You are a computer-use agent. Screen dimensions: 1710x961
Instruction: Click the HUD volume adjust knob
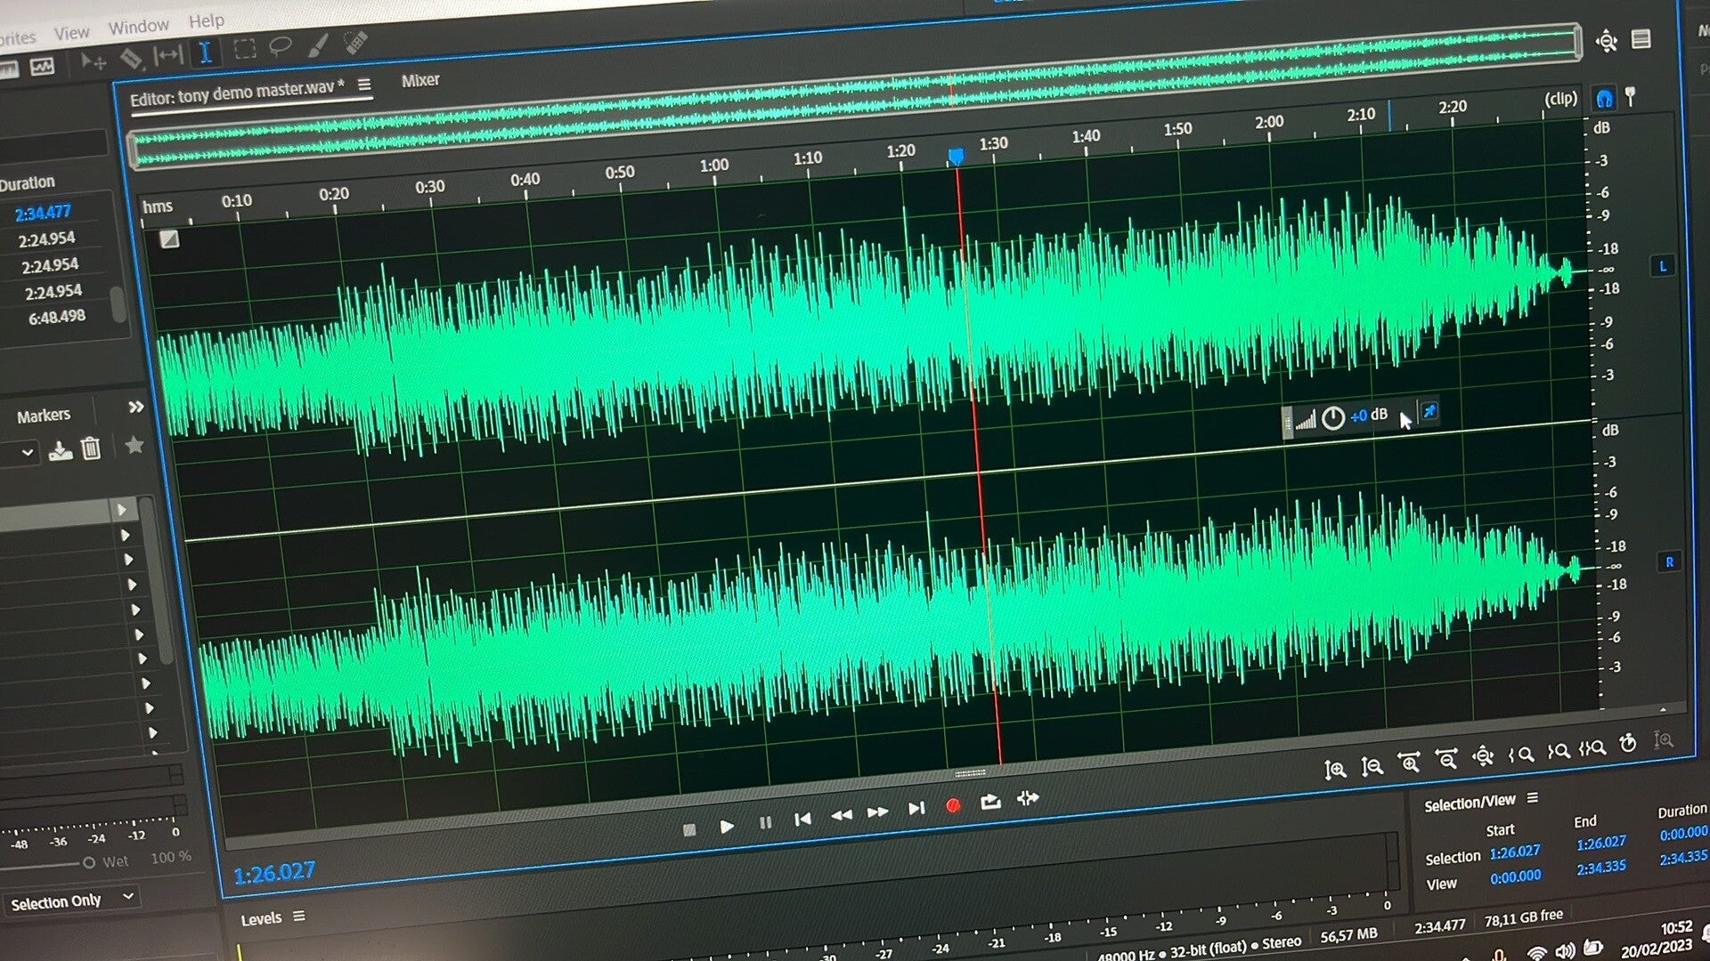click(1332, 418)
